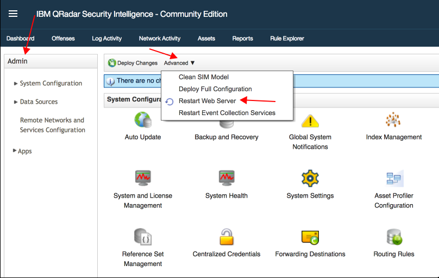
Task: Open the Routing Rules database icon
Action: click(x=394, y=237)
